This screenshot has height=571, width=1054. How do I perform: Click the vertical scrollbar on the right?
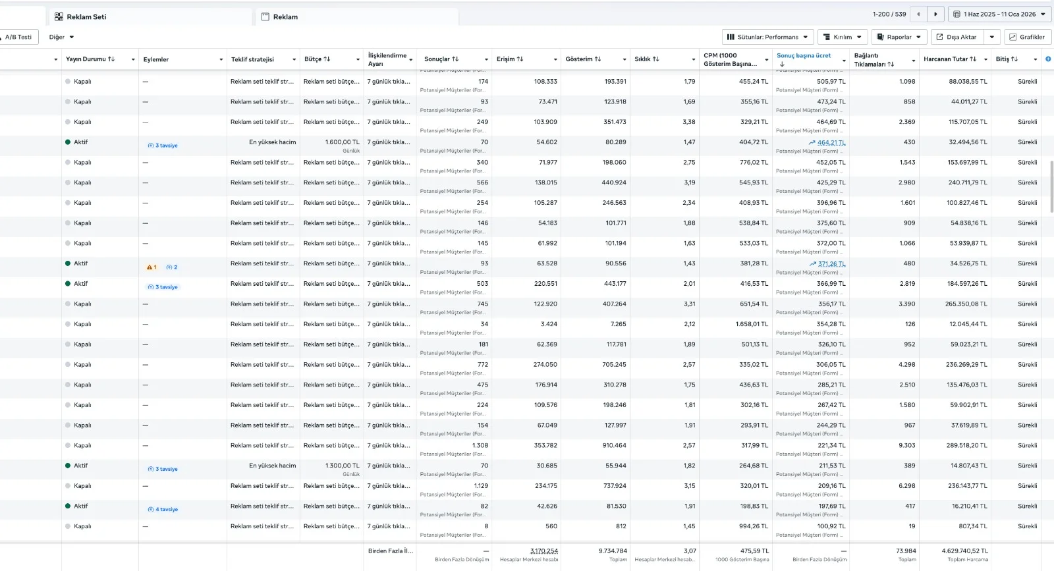point(1051,187)
